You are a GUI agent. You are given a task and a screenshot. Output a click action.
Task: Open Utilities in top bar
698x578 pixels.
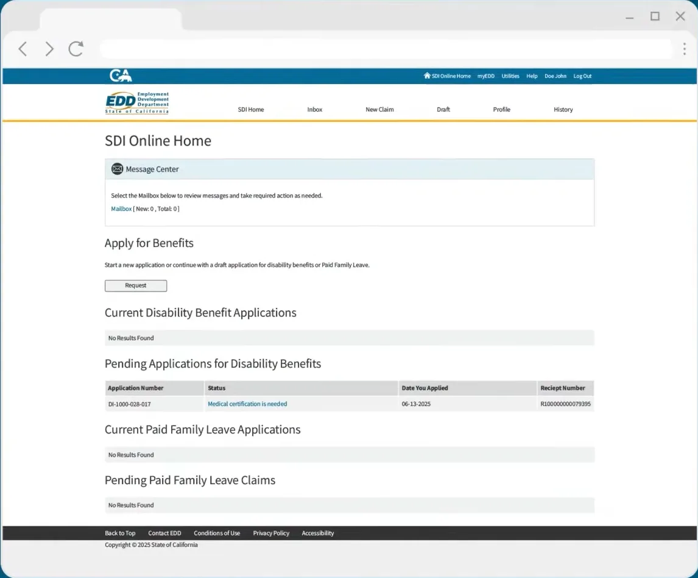coord(510,76)
